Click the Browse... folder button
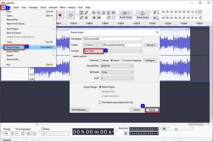 tap(151, 45)
